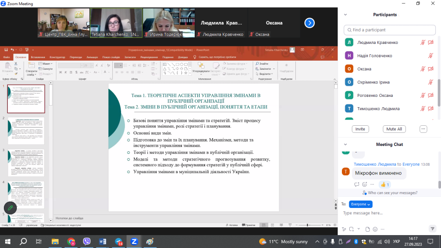Open the Everyone recipient dropdown
This screenshot has height=248, width=441.
point(360,204)
